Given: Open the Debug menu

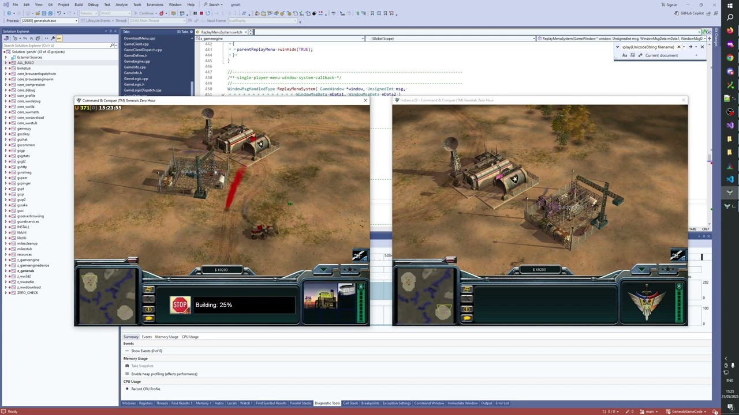Looking at the screenshot, I should point(93,5).
